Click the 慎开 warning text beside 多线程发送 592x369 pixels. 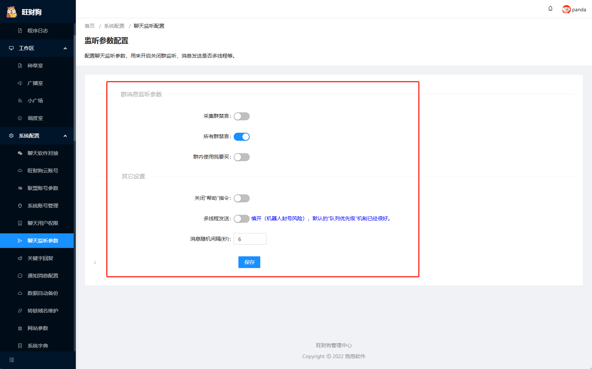click(x=321, y=218)
